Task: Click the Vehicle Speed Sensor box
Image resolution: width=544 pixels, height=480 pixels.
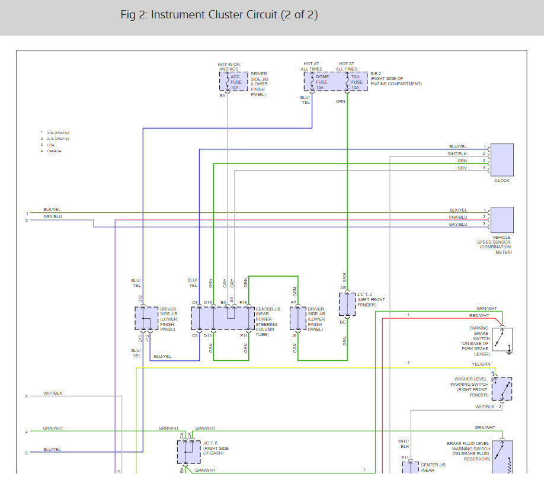Action: click(x=502, y=219)
